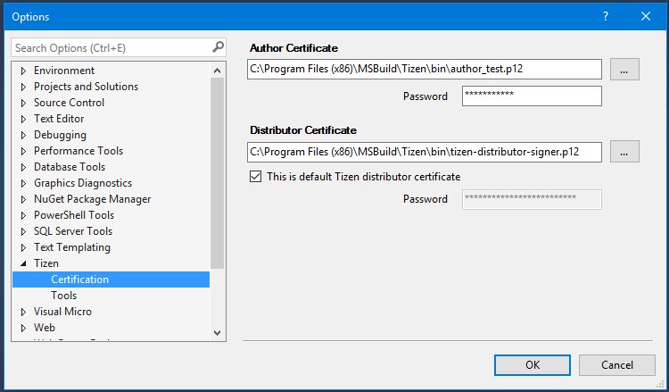This screenshot has width=669, height=392.
Task: Collapse the Tizen tree node
Action: [23, 263]
